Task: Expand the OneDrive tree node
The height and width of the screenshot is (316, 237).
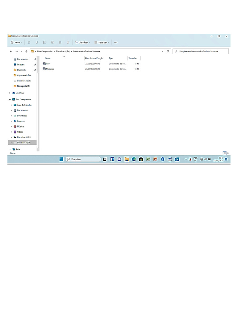Action: pos(10,93)
